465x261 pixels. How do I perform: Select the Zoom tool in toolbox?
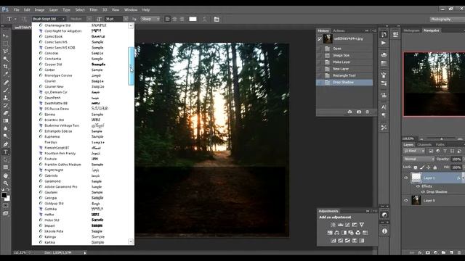tap(5, 183)
